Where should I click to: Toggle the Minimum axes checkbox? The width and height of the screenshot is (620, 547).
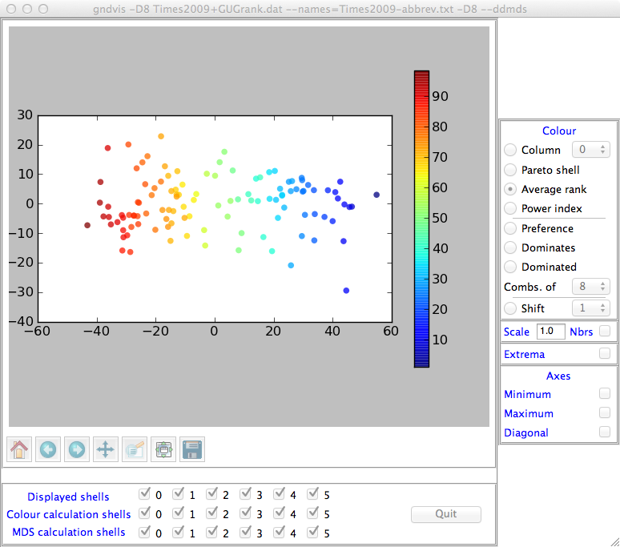[x=605, y=394]
